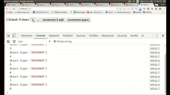Image resolution: width=170 pixels, height=95 pixels.
Task: Click the Increment async button
Action: click(x=78, y=20)
